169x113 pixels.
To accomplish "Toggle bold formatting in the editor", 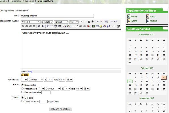I will 81,22.
